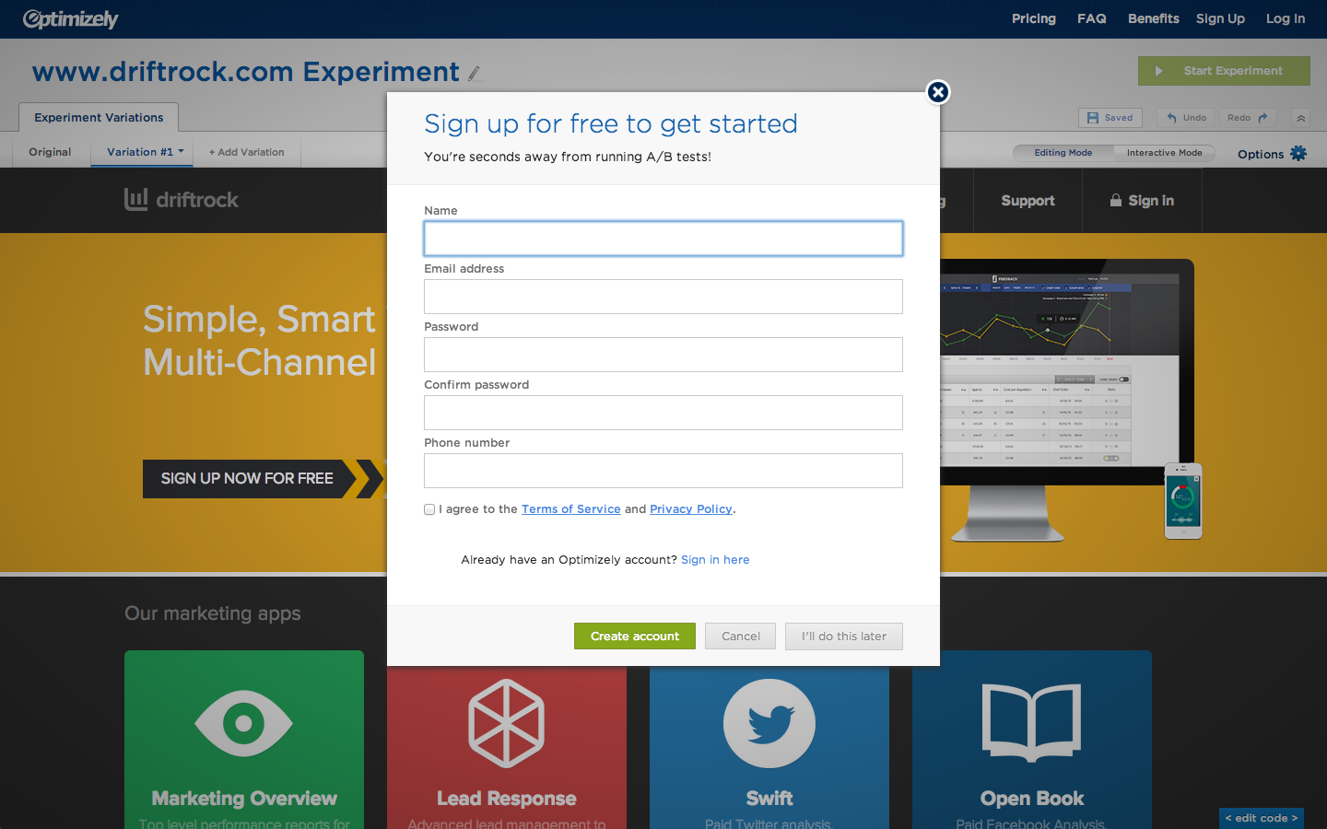
Task: Click the Swift Twitter bird icon
Action: pos(769,724)
